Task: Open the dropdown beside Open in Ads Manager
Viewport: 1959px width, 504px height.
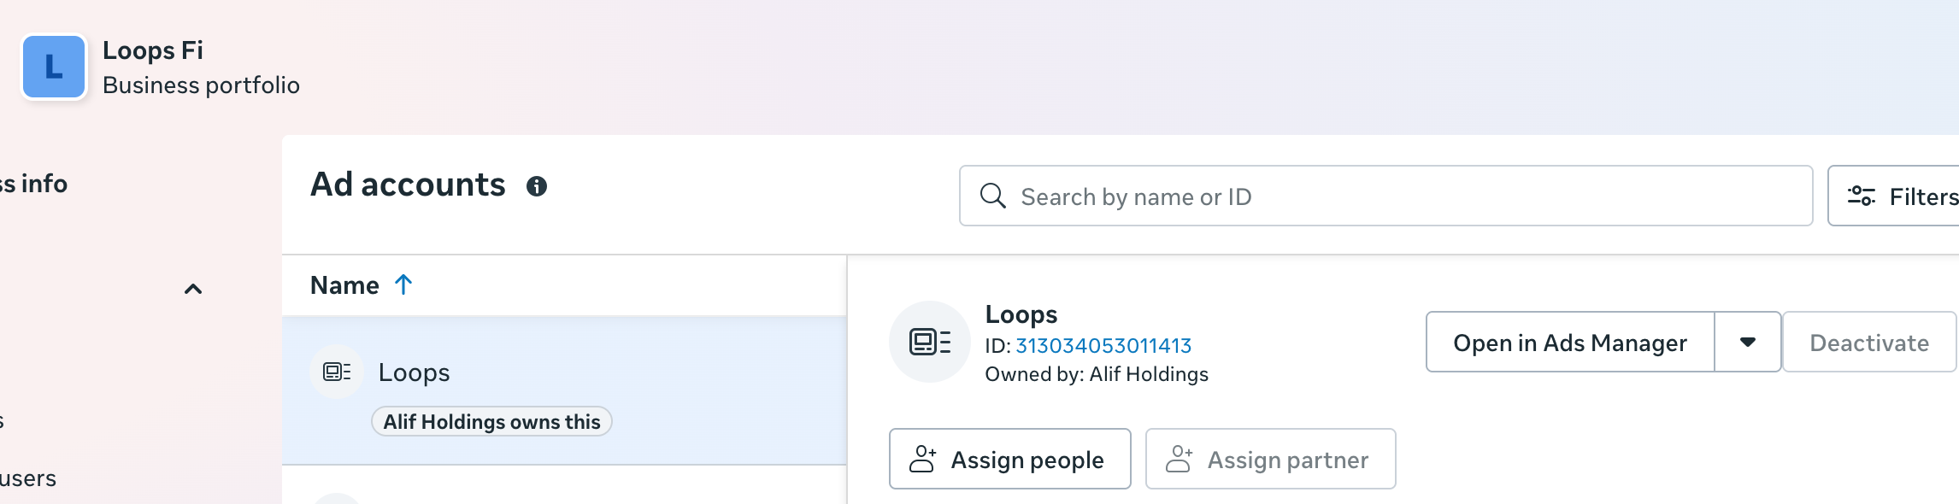Action: (x=1747, y=342)
